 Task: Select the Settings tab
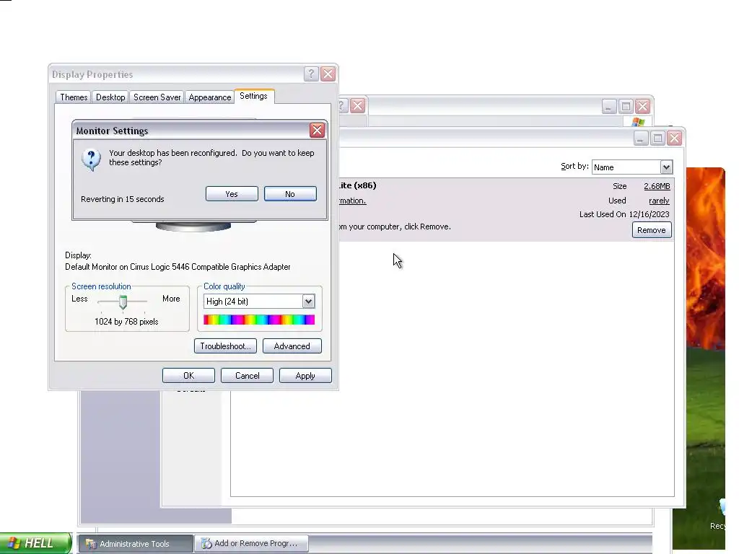coord(253,96)
